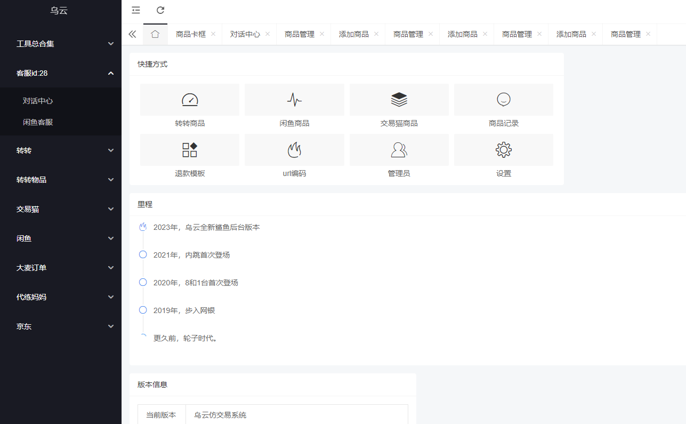Collapse the sidebar with the menu-fold icon
Image resolution: width=686 pixels, height=424 pixels.
[x=136, y=10]
